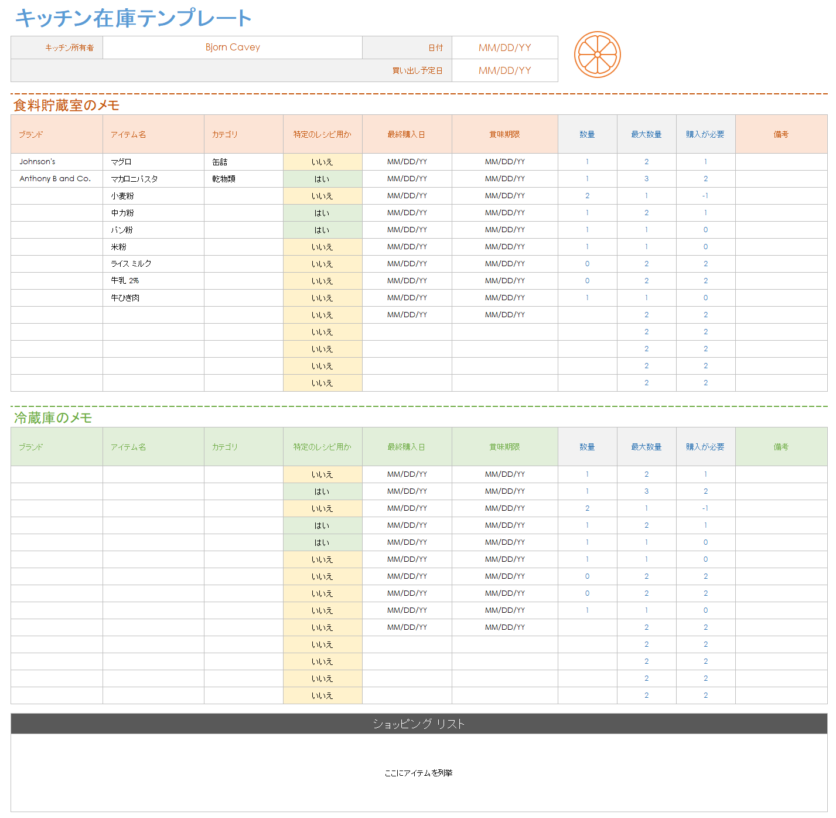The height and width of the screenshot is (818, 836).
Task: Click the パン粉 item cell
Action: pos(153,230)
